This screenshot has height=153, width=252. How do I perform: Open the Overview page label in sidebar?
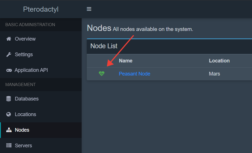point(25,39)
